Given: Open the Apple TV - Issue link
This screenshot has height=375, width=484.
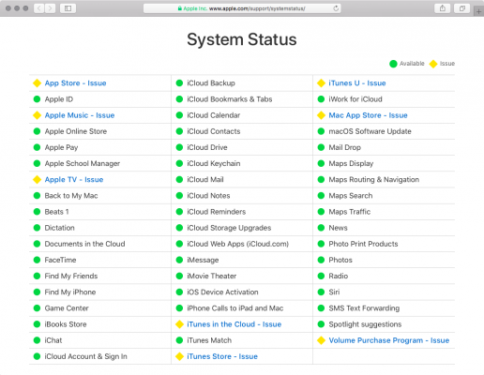Looking at the screenshot, I should 74,180.
